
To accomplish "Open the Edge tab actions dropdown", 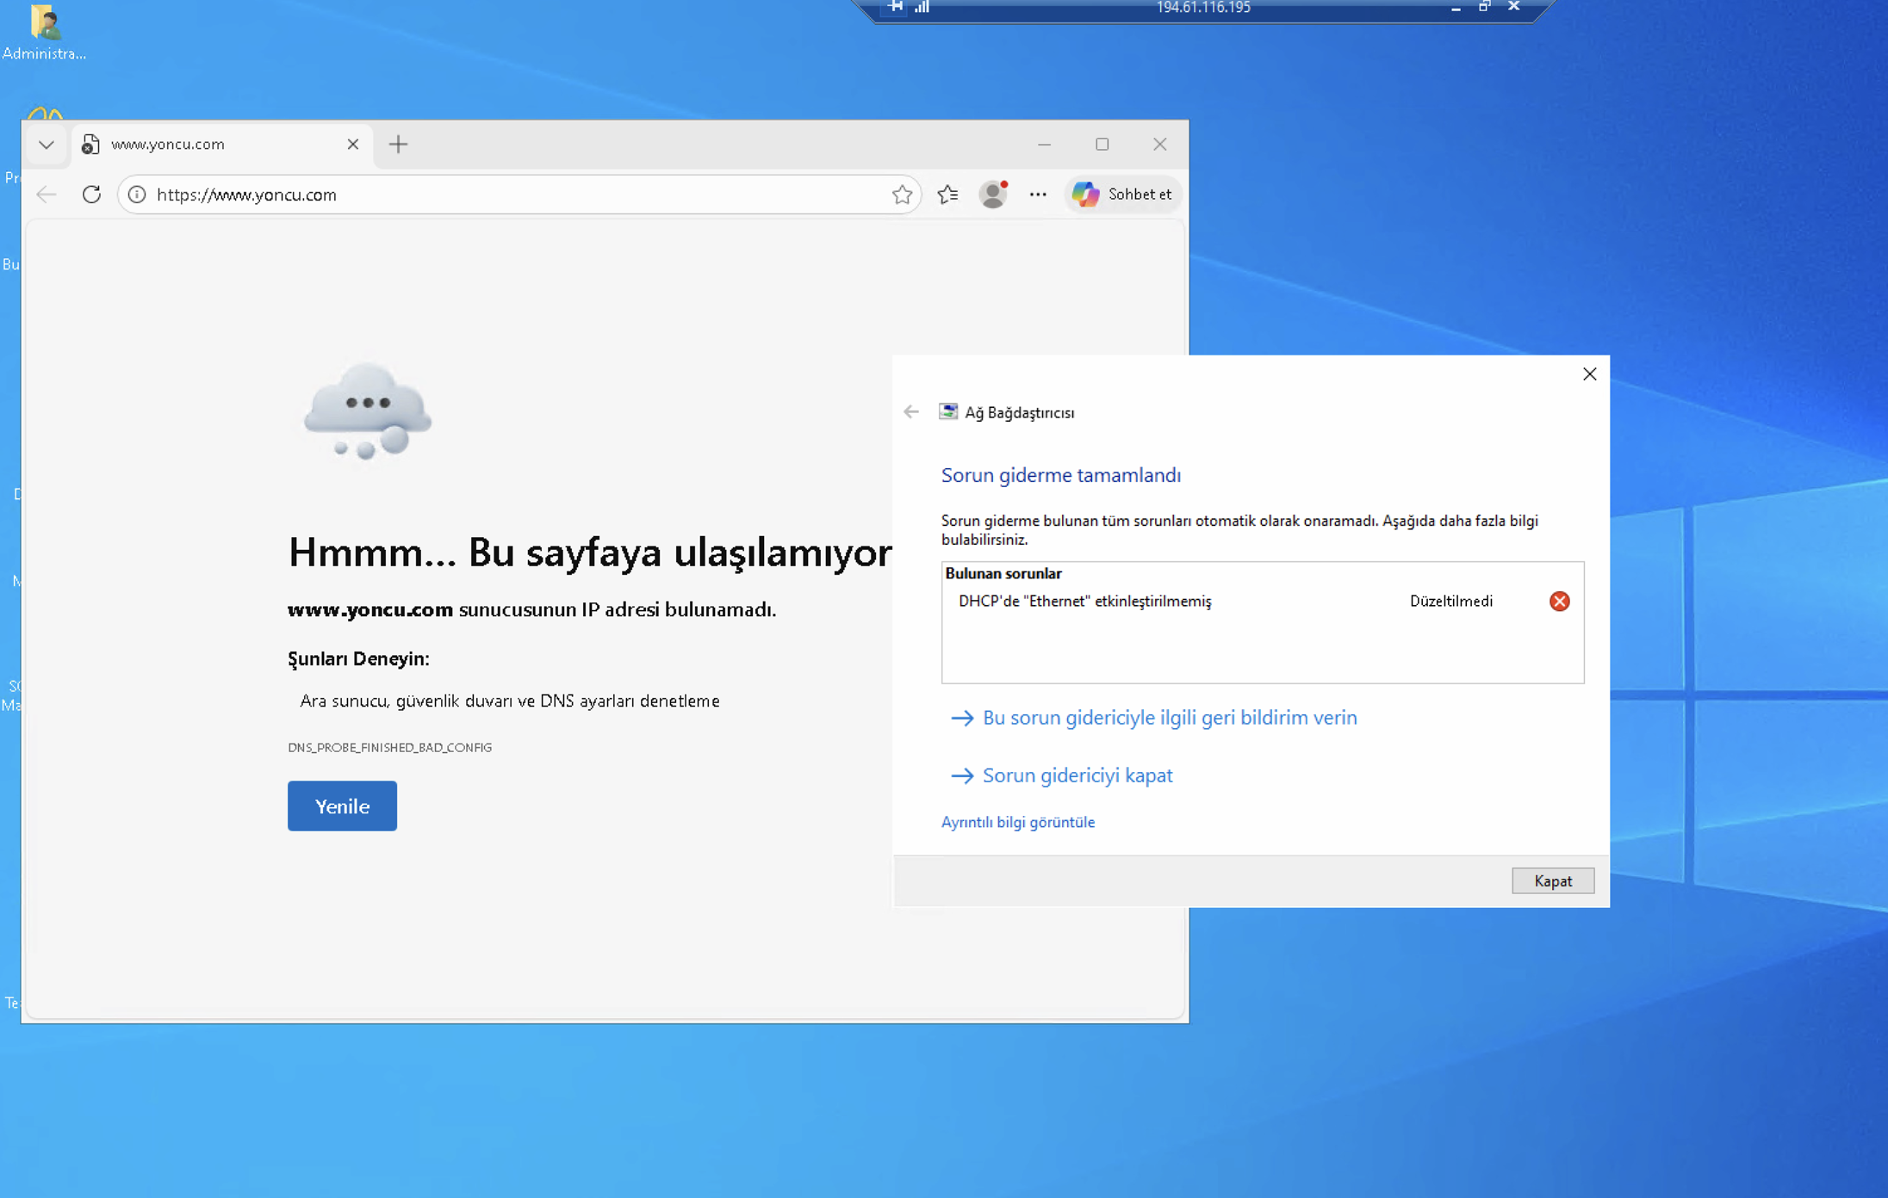I will click(47, 145).
